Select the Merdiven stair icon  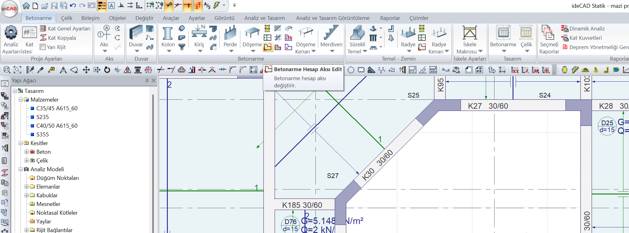click(x=331, y=33)
